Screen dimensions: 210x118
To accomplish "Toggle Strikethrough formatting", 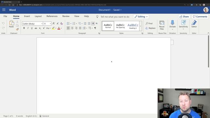I will (36, 28).
